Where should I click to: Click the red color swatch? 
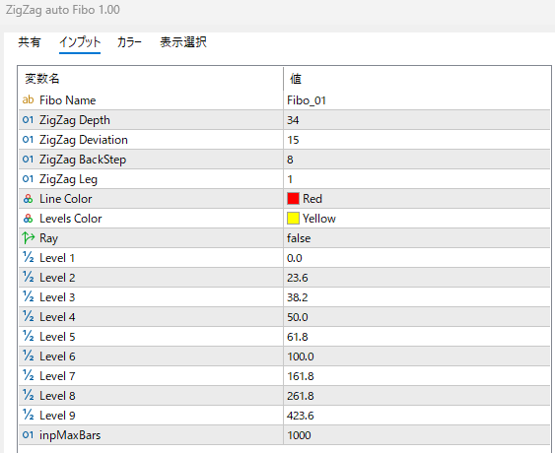pyautogui.click(x=293, y=199)
